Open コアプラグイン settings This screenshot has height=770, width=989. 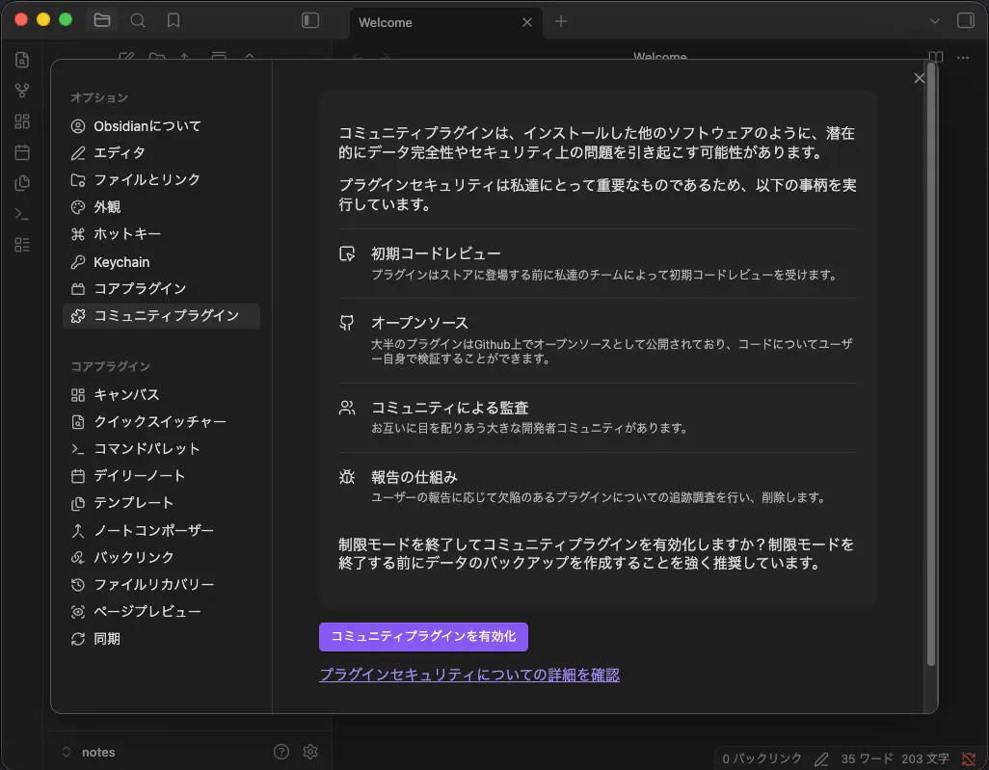tap(162, 289)
